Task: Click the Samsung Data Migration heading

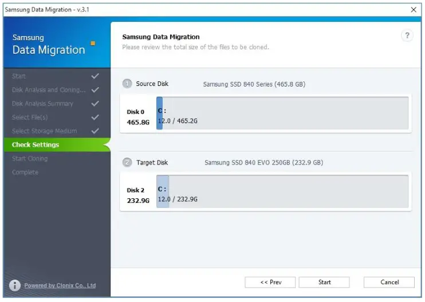Action: click(161, 37)
